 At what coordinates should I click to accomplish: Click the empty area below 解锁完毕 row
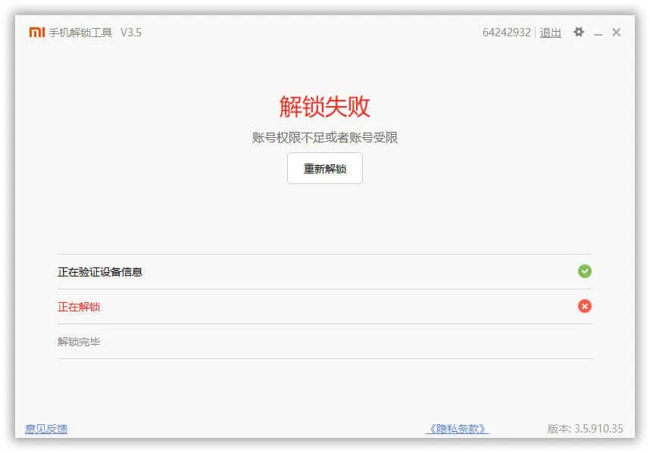tap(324, 386)
